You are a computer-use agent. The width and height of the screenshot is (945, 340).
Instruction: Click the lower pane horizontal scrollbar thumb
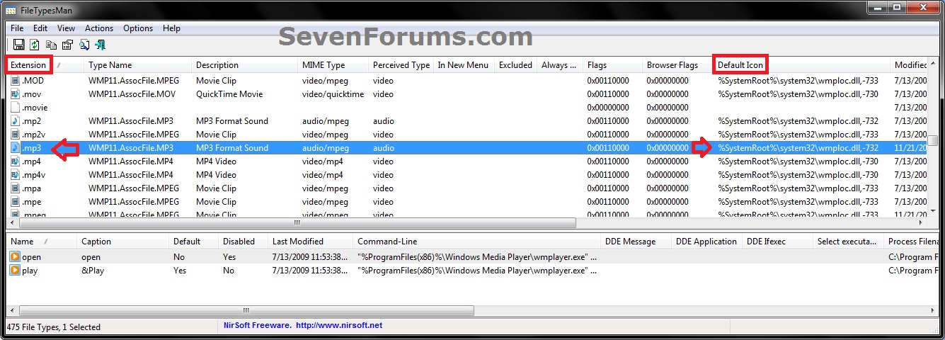click(x=246, y=310)
